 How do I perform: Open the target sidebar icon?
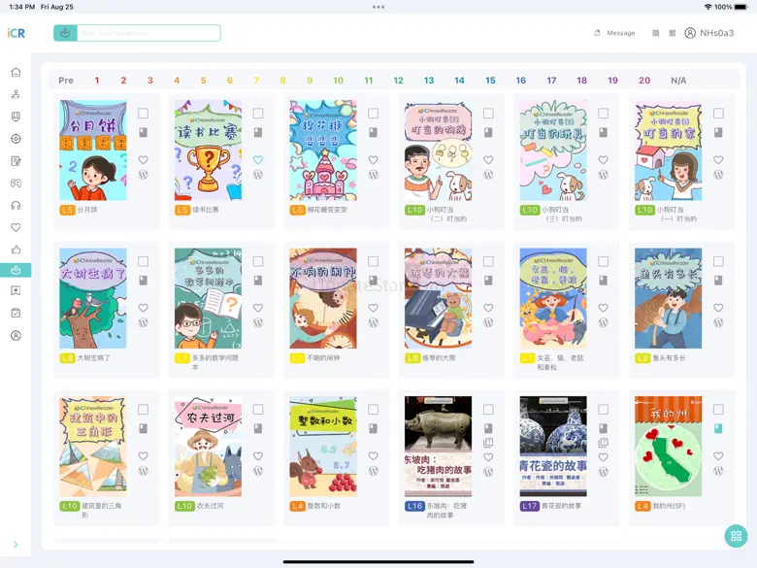(x=16, y=139)
